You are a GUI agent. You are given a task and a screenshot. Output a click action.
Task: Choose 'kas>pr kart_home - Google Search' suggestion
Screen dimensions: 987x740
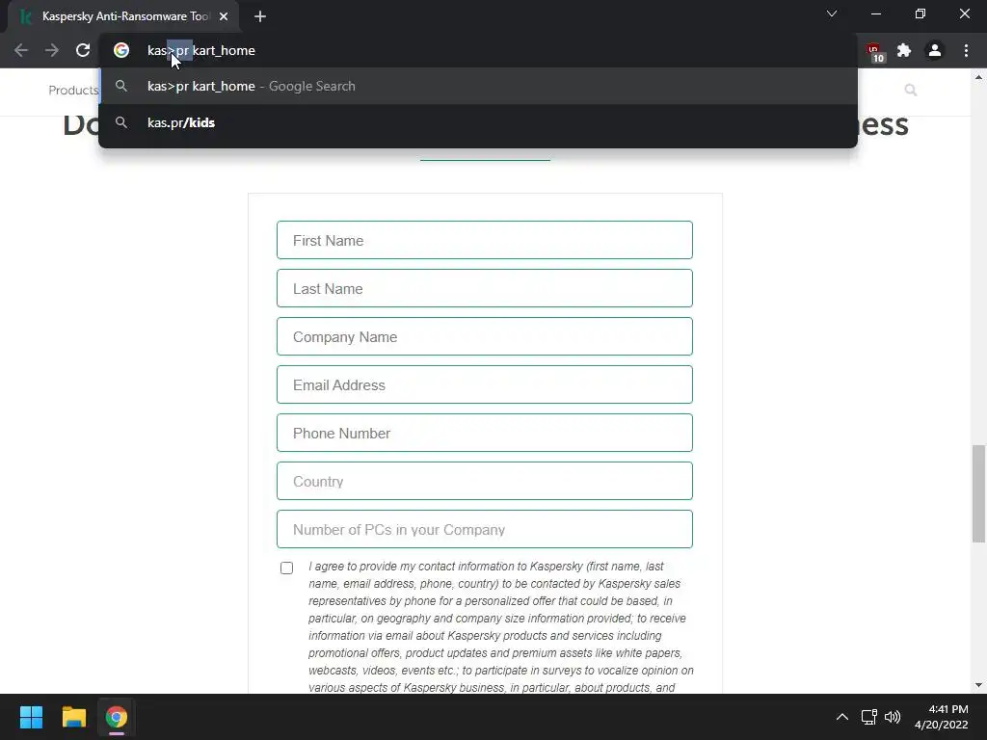pos(478,86)
